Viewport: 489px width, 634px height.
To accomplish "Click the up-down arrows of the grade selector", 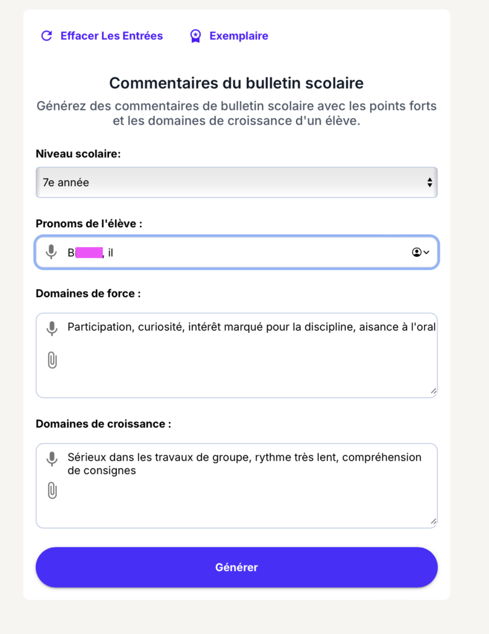I will pos(430,183).
